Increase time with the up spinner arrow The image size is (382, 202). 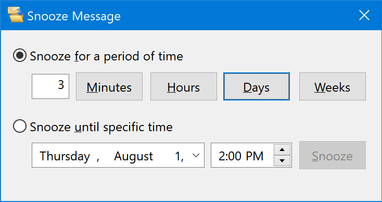tap(282, 149)
